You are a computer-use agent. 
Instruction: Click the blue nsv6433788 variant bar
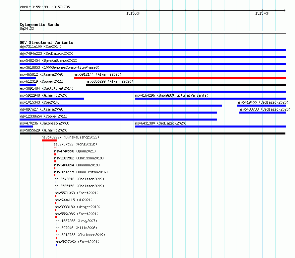coord(262,113)
